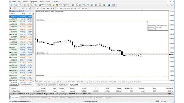
Task: Expand the Templates dropdown arrow
Action: coord(116,5)
